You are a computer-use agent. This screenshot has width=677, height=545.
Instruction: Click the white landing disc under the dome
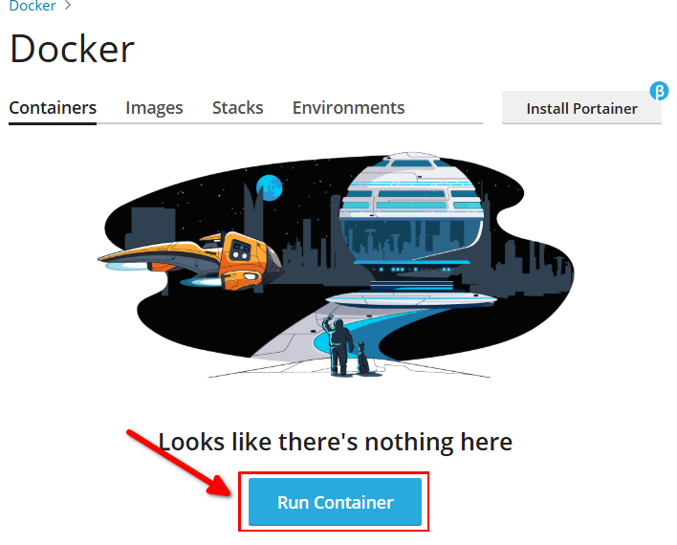(411, 299)
